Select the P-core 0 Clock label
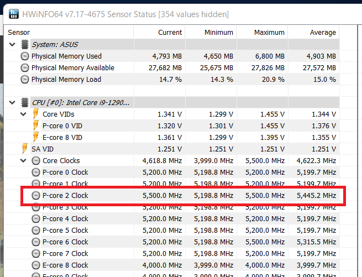The width and height of the screenshot is (362, 277). [65, 172]
